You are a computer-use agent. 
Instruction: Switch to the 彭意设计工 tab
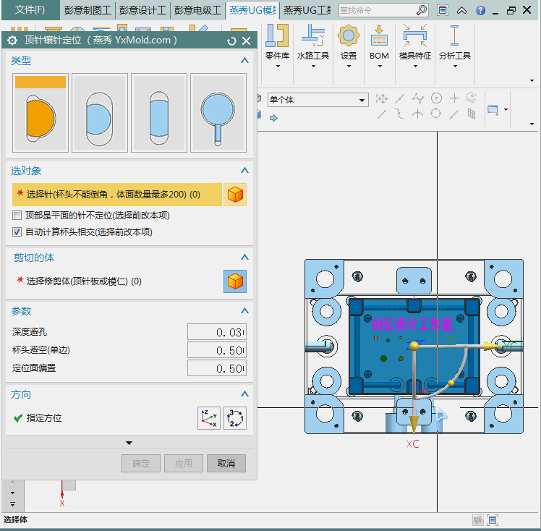pos(142,10)
